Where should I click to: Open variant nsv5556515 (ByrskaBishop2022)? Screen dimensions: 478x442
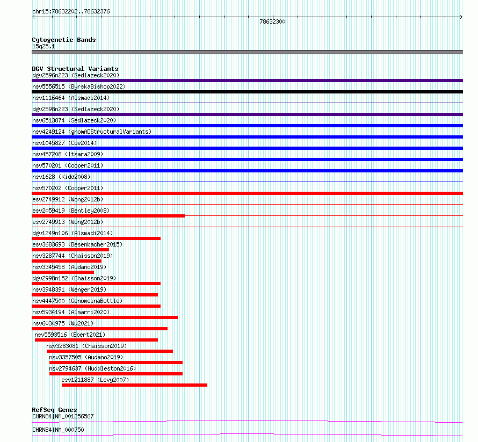click(79, 86)
